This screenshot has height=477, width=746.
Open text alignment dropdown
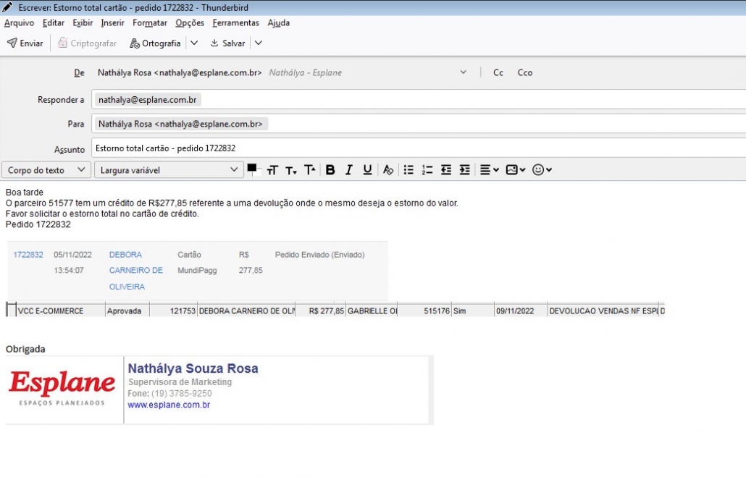coord(490,170)
